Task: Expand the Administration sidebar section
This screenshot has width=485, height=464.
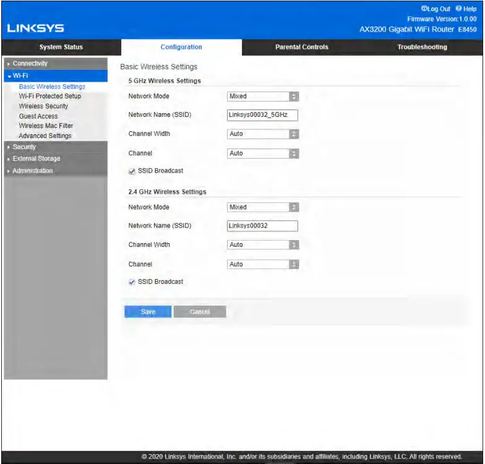Action: [x=56, y=171]
